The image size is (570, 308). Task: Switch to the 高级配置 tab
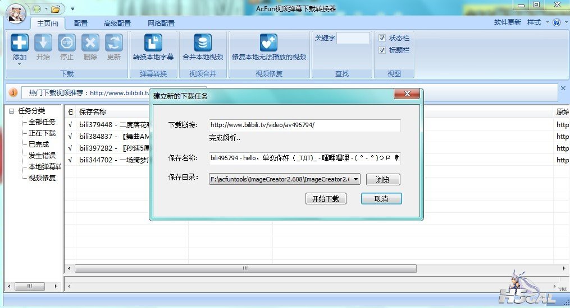click(x=117, y=23)
